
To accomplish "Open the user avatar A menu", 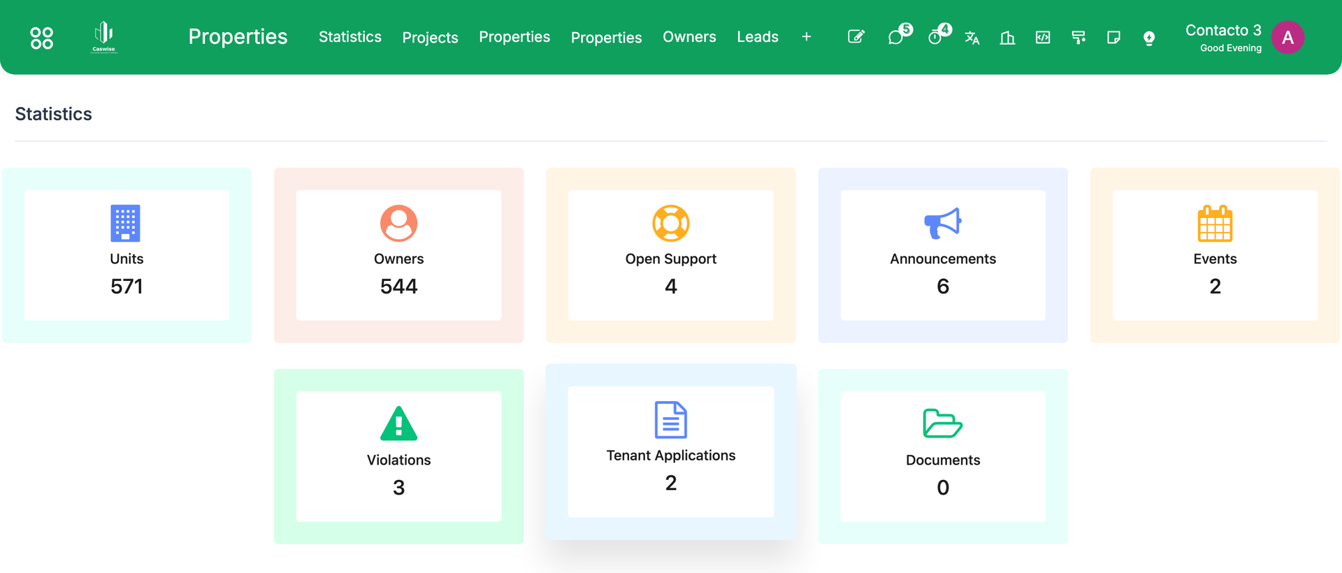I will click(1288, 37).
